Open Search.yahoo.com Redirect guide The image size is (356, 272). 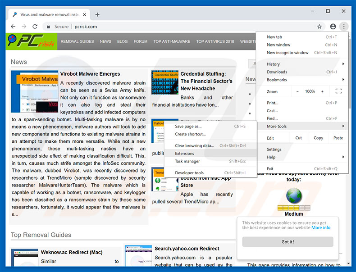[x=187, y=249]
